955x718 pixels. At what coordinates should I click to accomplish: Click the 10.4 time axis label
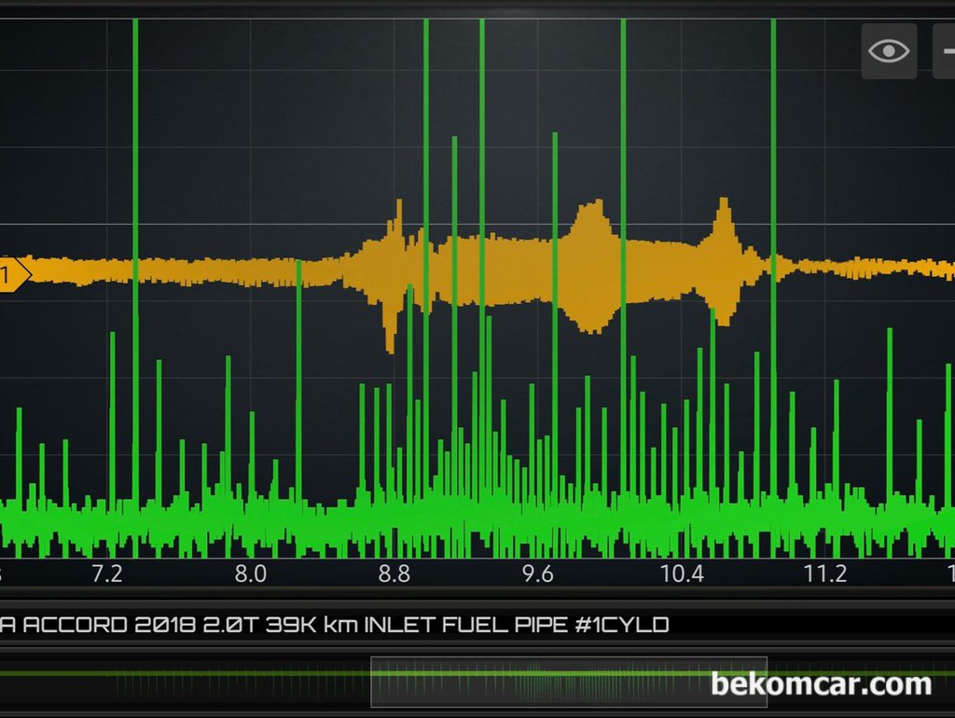click(682, 573)
